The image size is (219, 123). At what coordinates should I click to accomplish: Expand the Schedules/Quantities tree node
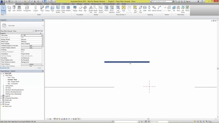(x=1, y=98)
